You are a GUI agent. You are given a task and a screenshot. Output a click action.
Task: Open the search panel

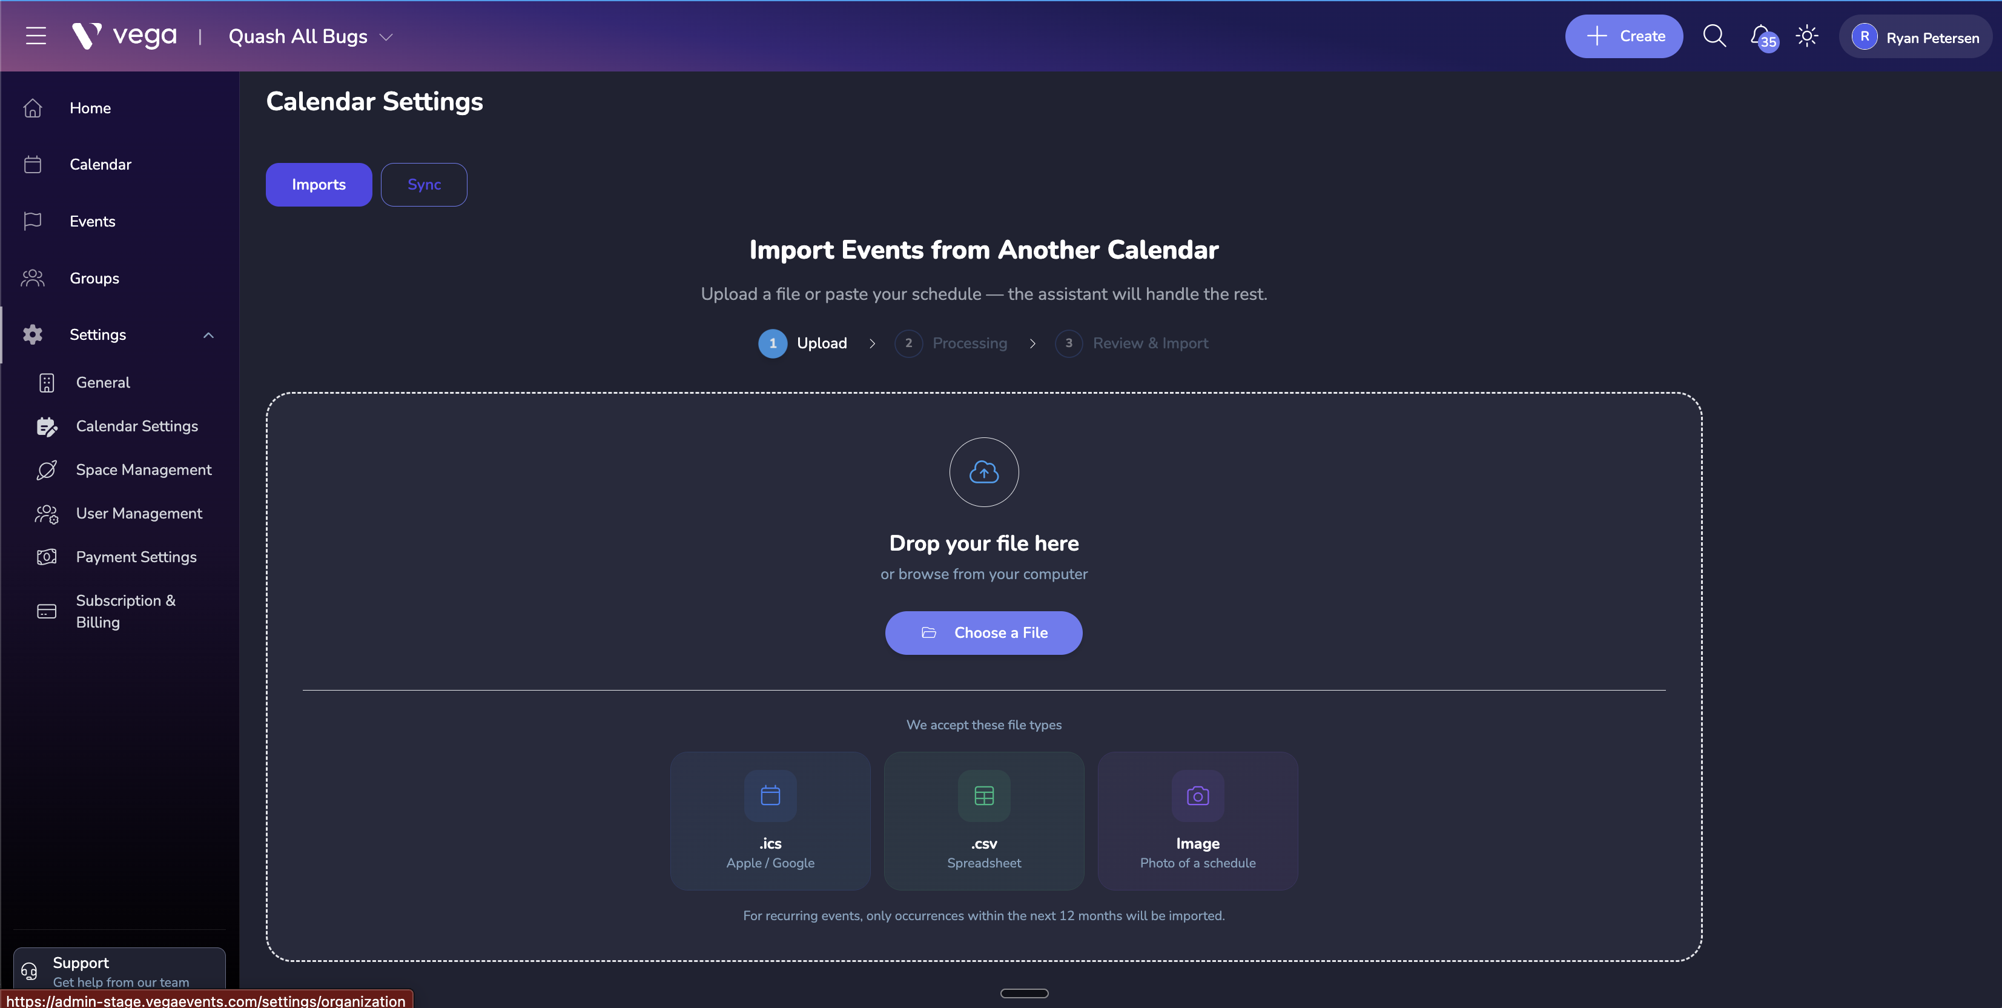tap(1715, 36)
